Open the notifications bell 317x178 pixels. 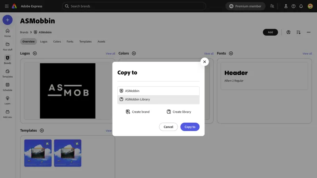(301, 6)
